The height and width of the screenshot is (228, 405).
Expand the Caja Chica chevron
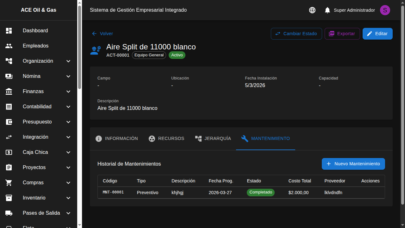pyautogui.click(x=68, y=152)
